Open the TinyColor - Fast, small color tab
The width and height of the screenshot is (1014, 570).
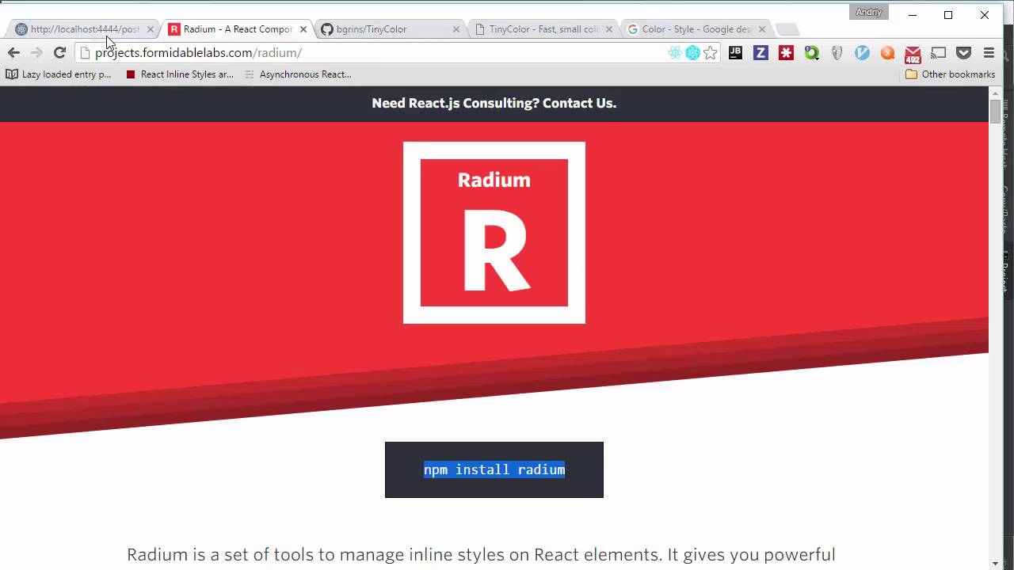point(543,29)
